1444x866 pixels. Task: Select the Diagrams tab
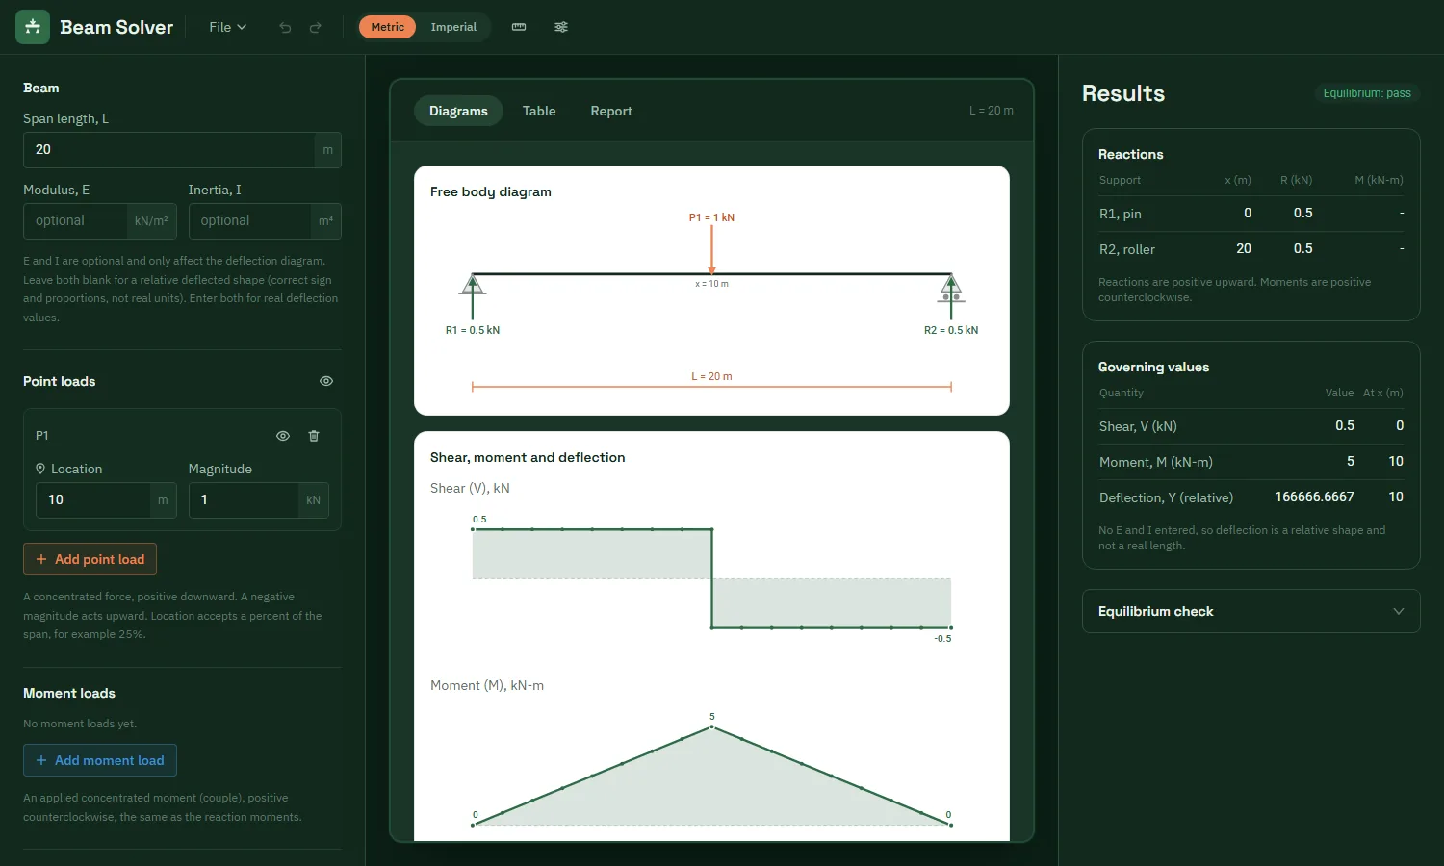click(458, 111)
